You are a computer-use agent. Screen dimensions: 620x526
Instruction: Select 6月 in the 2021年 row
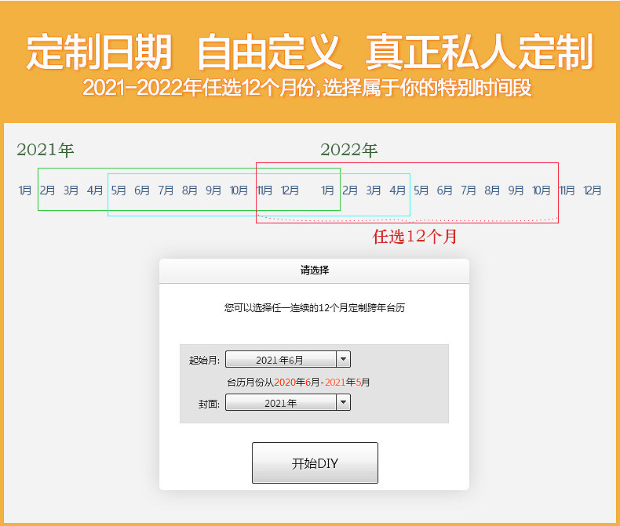pyautogui.click(x=142, y=190)
